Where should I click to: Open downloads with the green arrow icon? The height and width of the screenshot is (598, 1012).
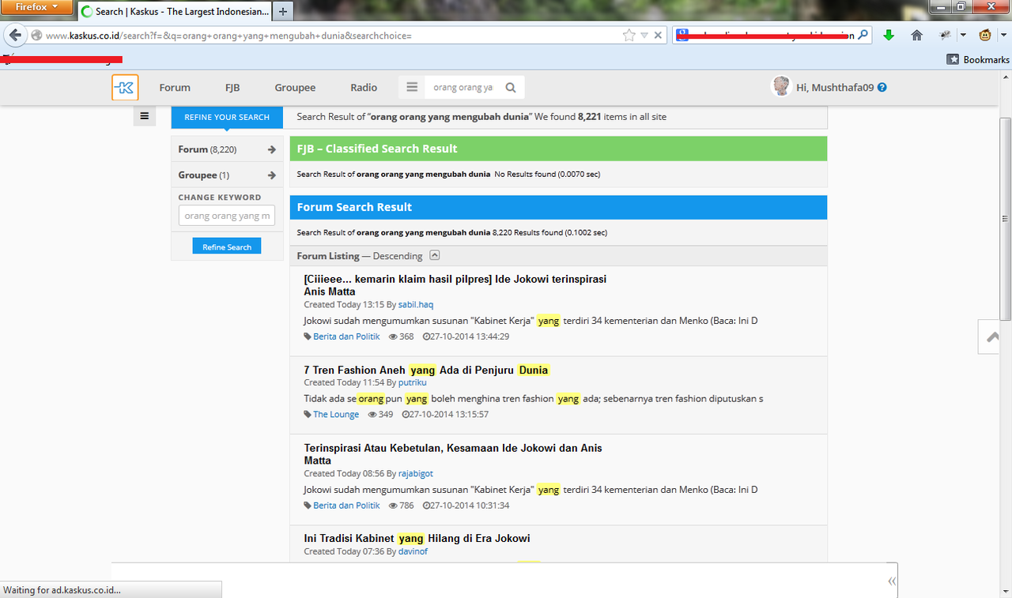889,35
